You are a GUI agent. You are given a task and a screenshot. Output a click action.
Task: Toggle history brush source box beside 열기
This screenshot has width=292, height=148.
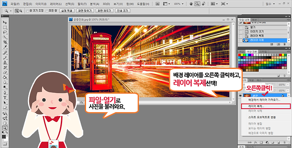pyautogui.click(x=241, y=27)
